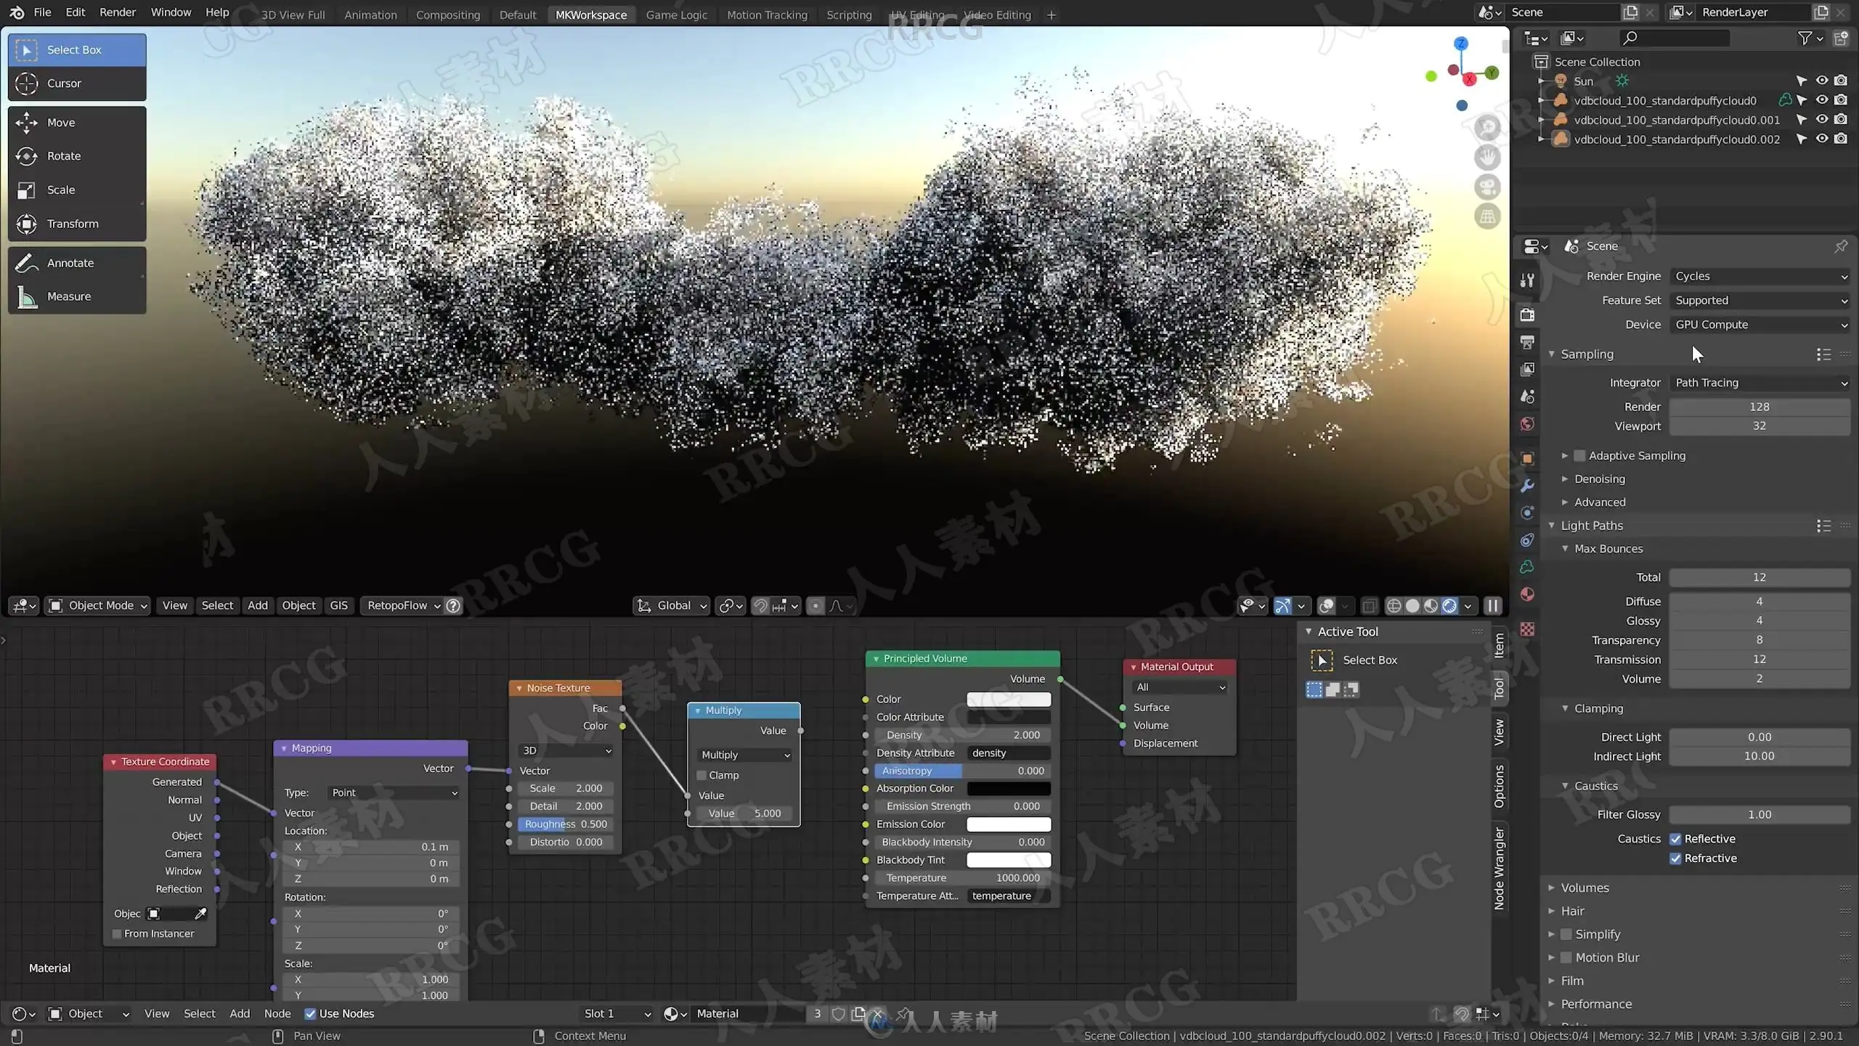
Task: Click the add workspace plus button
Action: [x=1051, y=15]
